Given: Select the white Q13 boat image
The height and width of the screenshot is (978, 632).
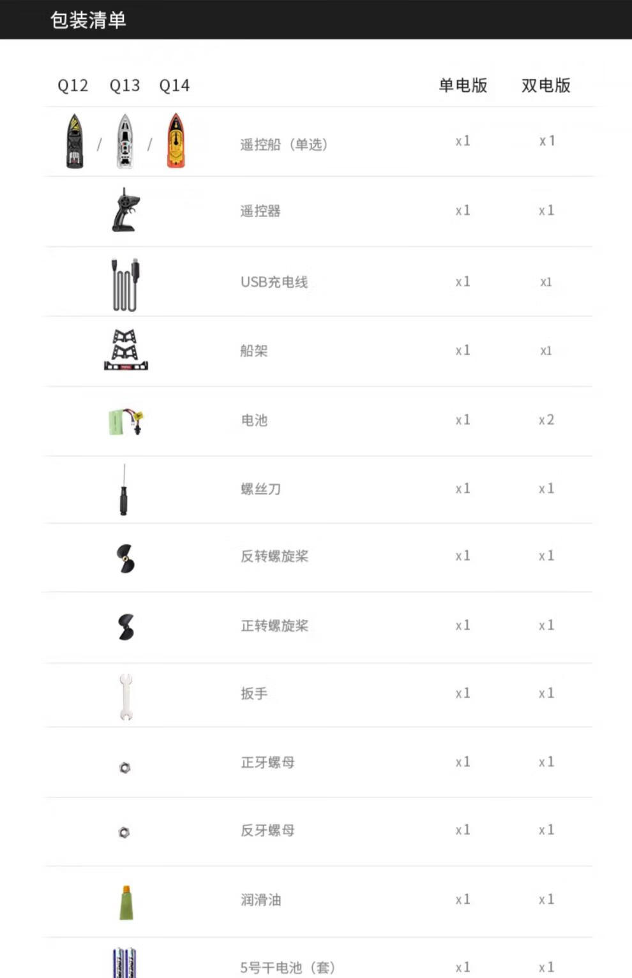Looking at the screenshot, I should tap(125, 141).
